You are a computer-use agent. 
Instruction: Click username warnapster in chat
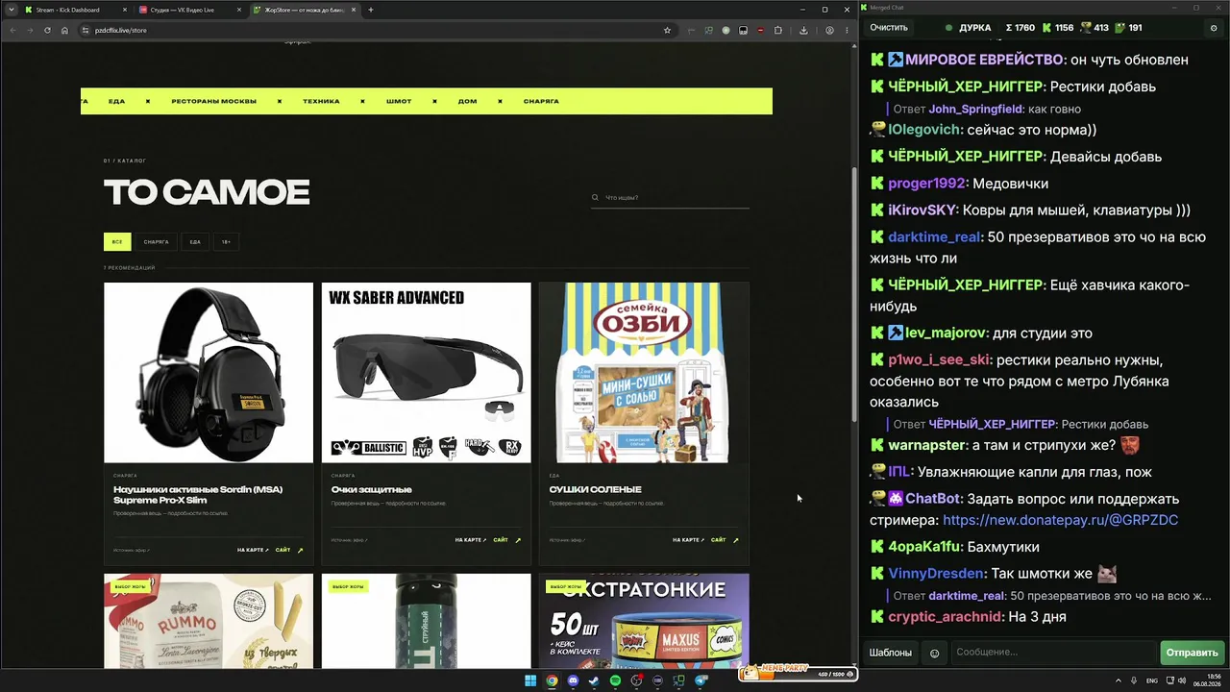pos(926,445)
